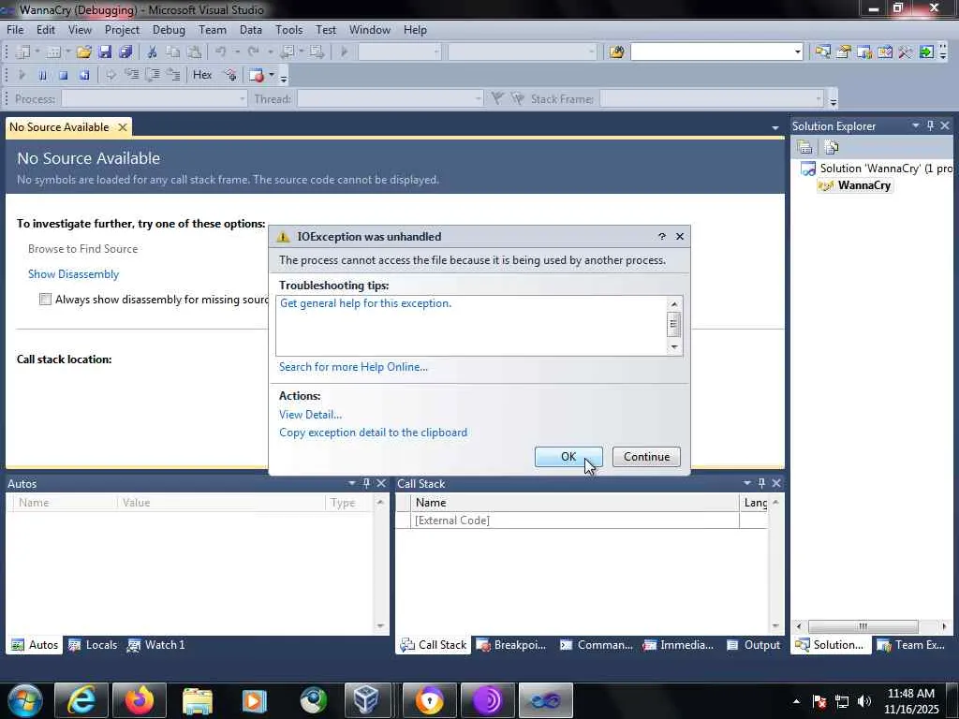Open the Call Stack panel window position dropdown
Viewport: 959px width, 719px height.
(x=746, y=483)
